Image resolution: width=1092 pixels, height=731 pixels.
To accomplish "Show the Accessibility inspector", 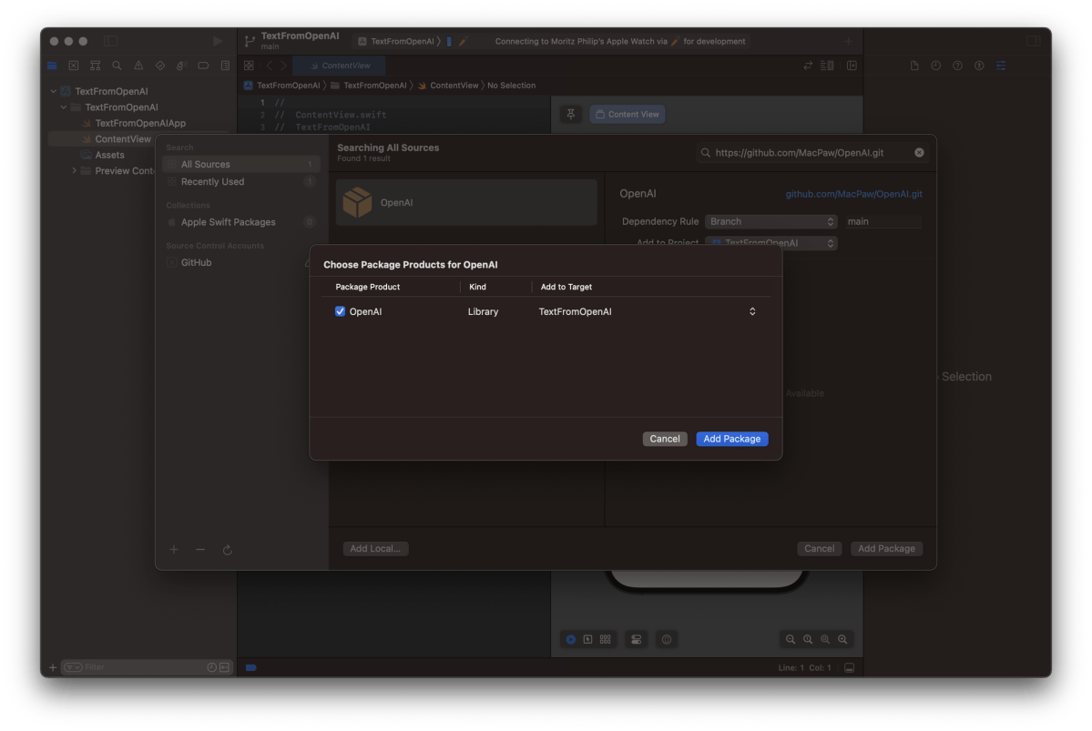I will [x=979, y=66].
